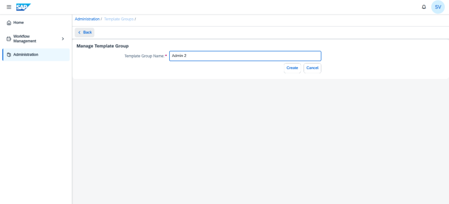Focus the Template Group Name field

(x=245, y=56)
